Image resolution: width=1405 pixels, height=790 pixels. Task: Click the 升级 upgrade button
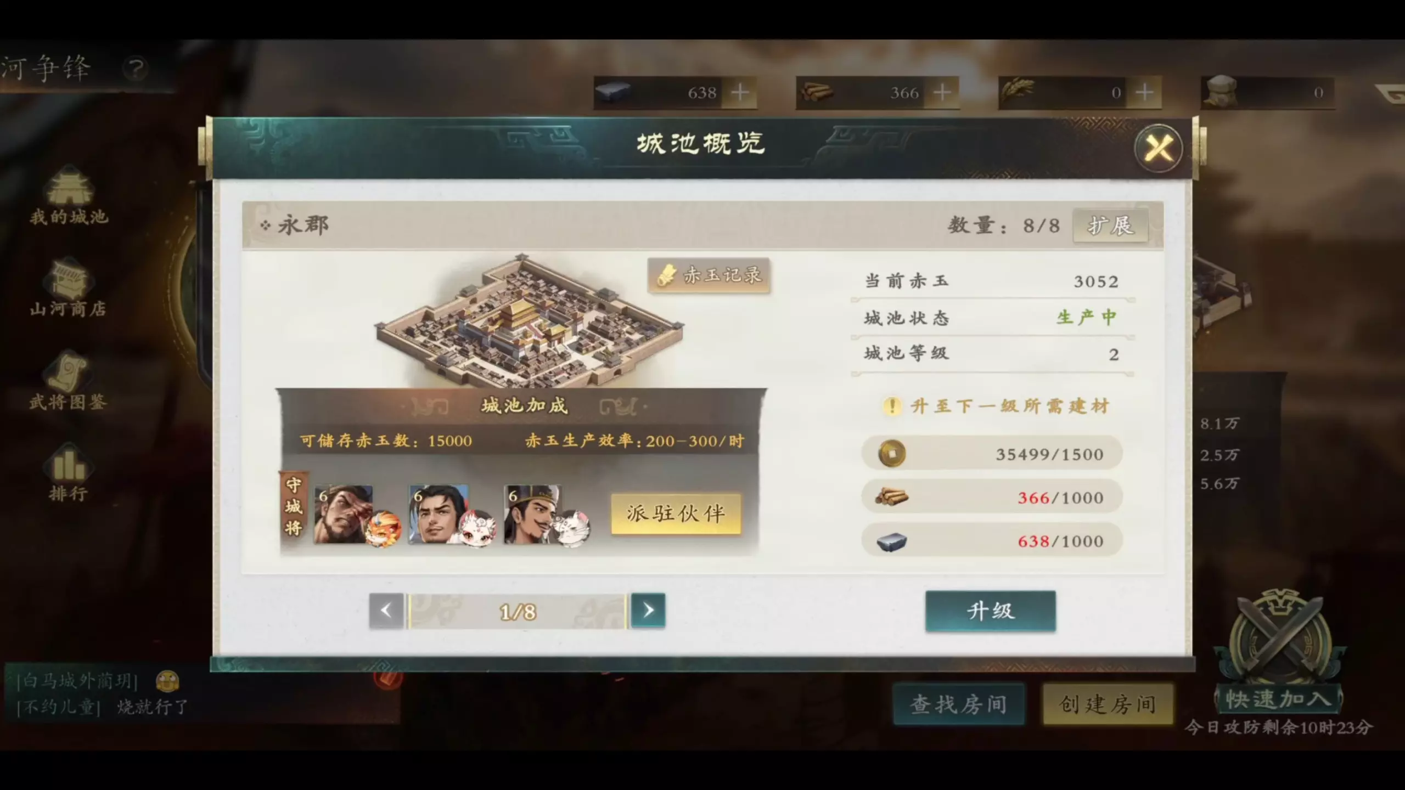click(991, 611)
